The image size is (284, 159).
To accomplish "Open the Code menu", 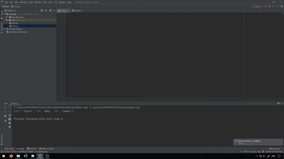I will coord(31,2).
